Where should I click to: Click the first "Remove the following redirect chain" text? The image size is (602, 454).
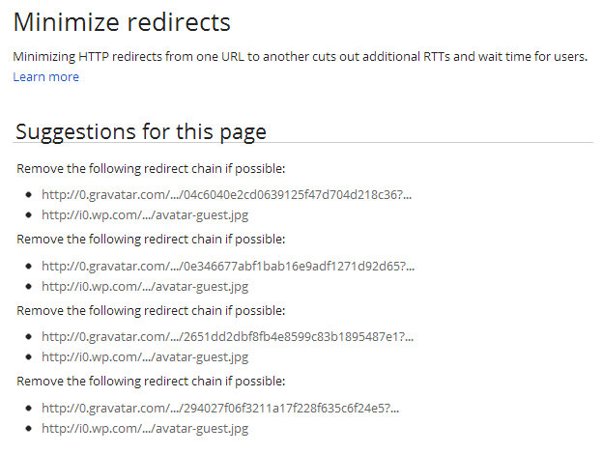pos(151,169)
